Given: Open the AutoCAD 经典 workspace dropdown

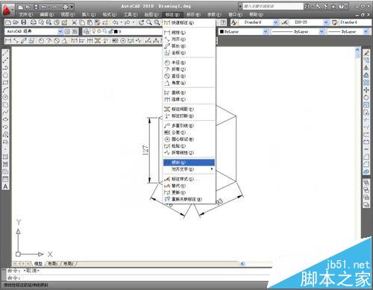Looking at the screenshot, I should click(x=60, y=31).
